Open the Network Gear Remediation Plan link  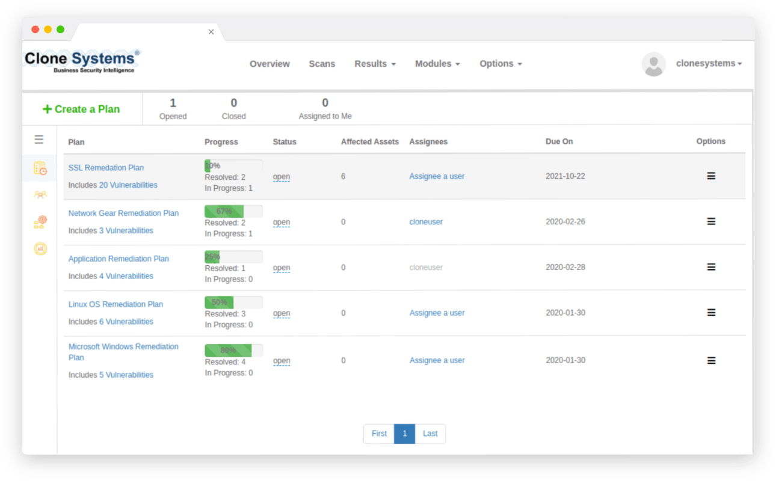tap(123, 213)
